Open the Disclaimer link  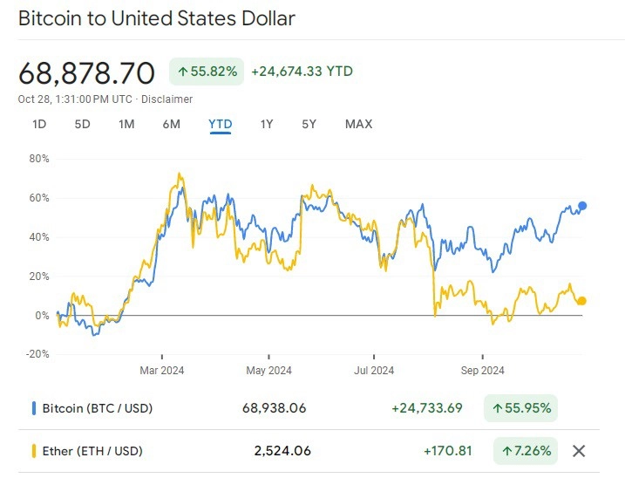[x=167, y=99]
